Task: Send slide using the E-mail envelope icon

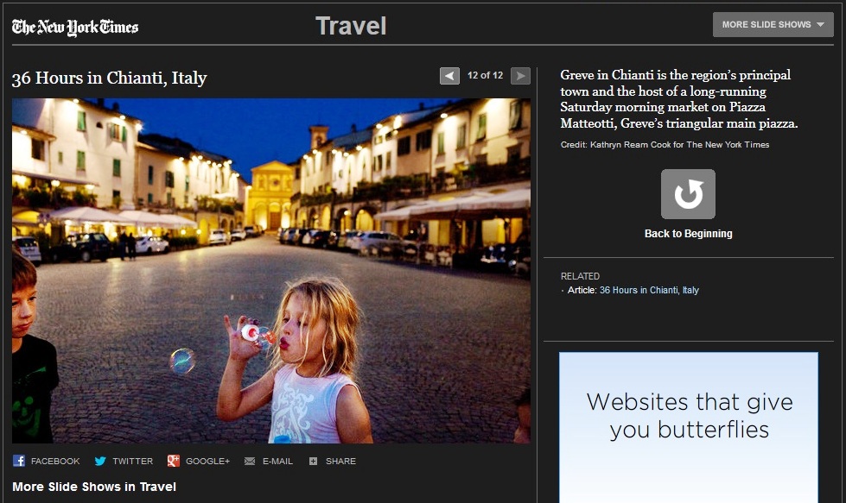Action: pos(250,462)
